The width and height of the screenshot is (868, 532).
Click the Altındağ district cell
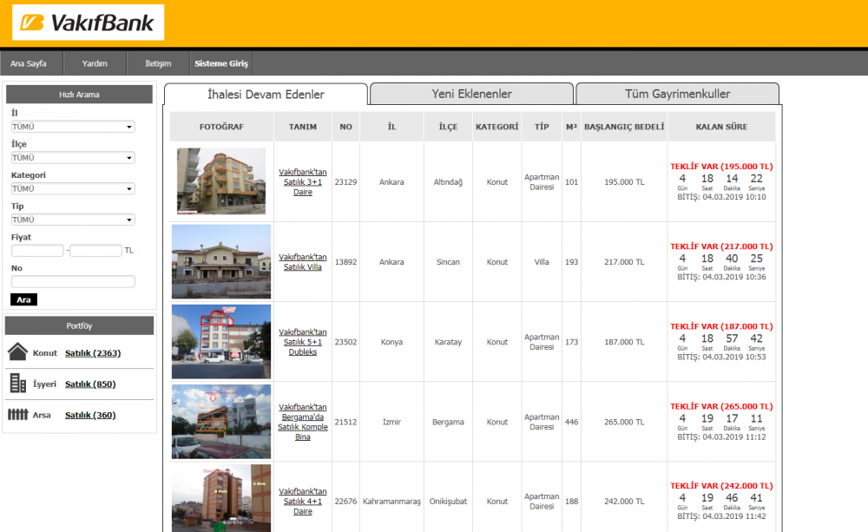pos(449,182)
